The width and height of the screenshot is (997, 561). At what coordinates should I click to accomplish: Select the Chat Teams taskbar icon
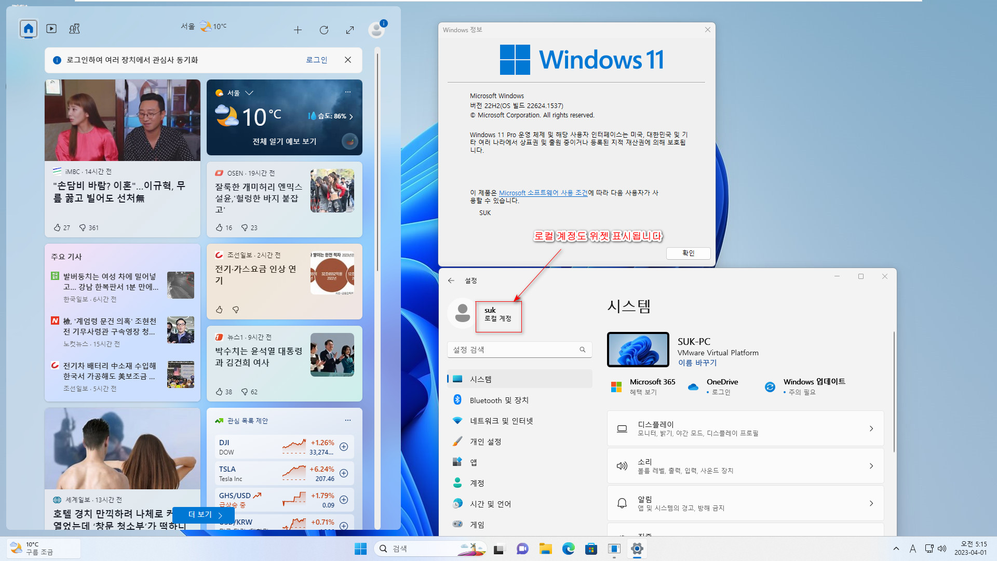point(522,549)
